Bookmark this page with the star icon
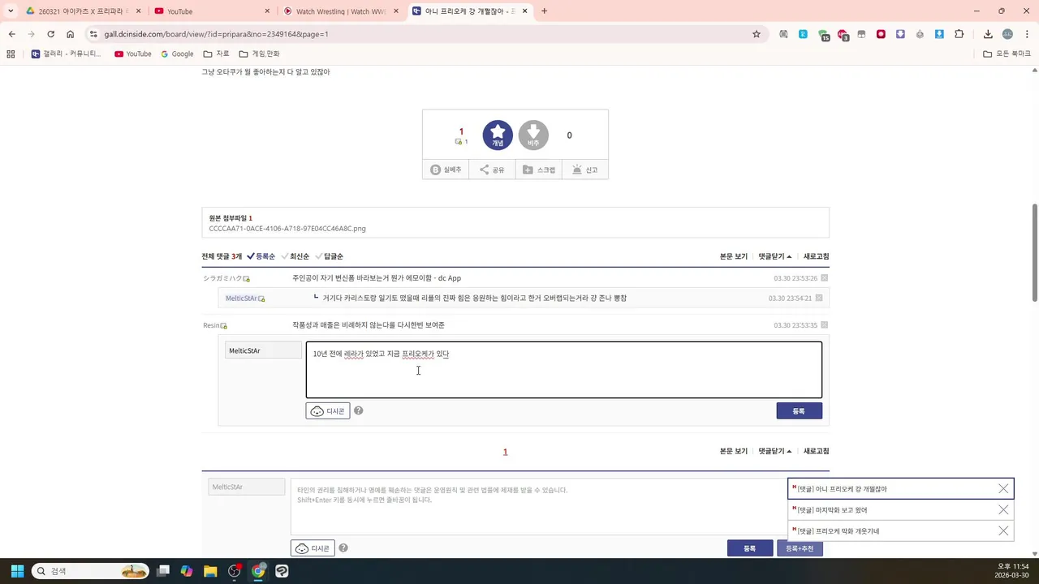The width and height of the screenshot is (1039, 584). tap(757, 34)
